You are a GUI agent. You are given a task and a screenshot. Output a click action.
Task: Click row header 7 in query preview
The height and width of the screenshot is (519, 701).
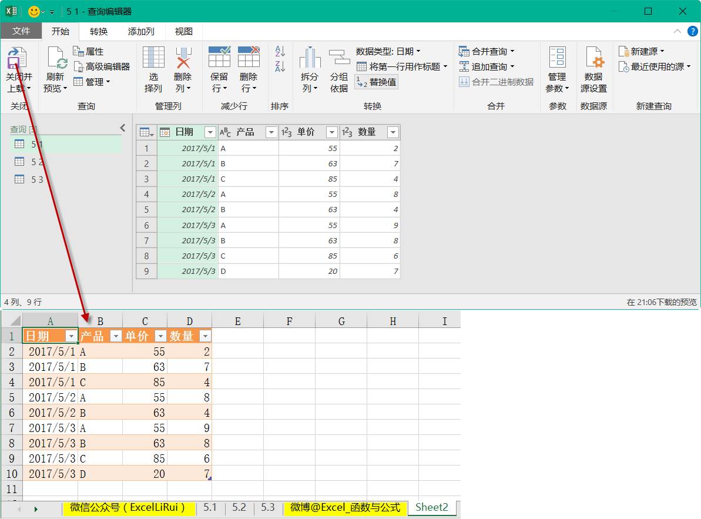click(x=146, y=240)
